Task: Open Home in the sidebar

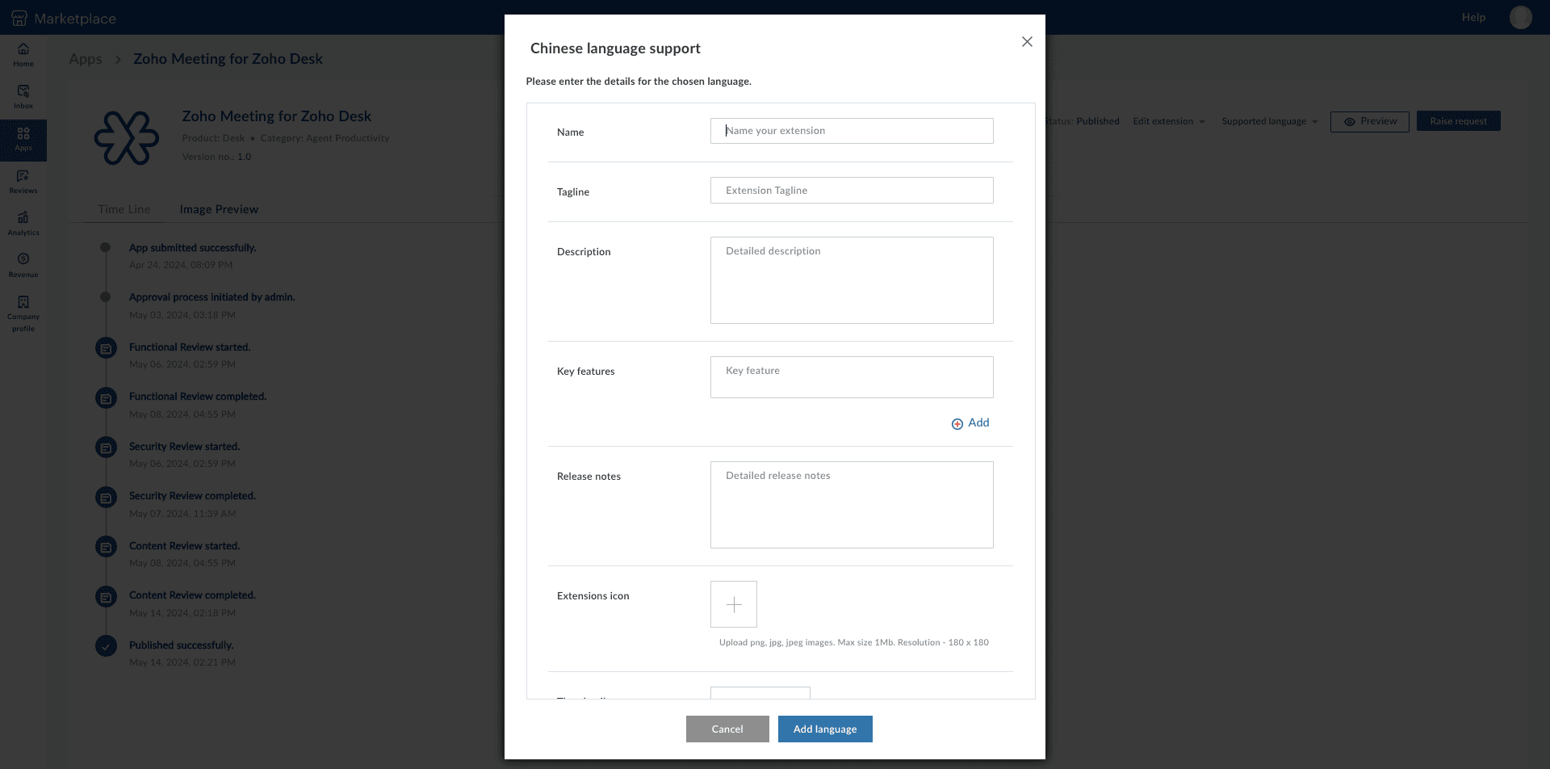Action: pos(23,55)
